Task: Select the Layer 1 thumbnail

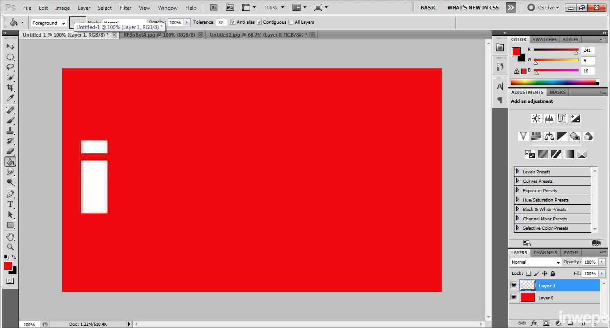Action: 527,285
